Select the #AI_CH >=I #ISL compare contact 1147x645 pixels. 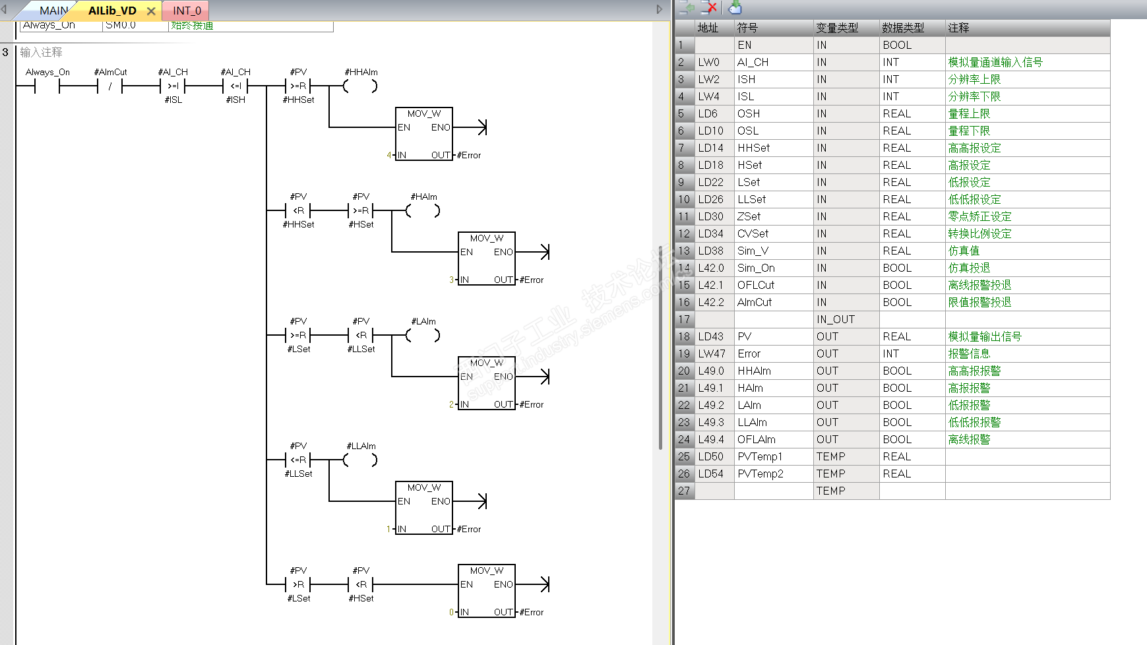click(x=173, y=86)
